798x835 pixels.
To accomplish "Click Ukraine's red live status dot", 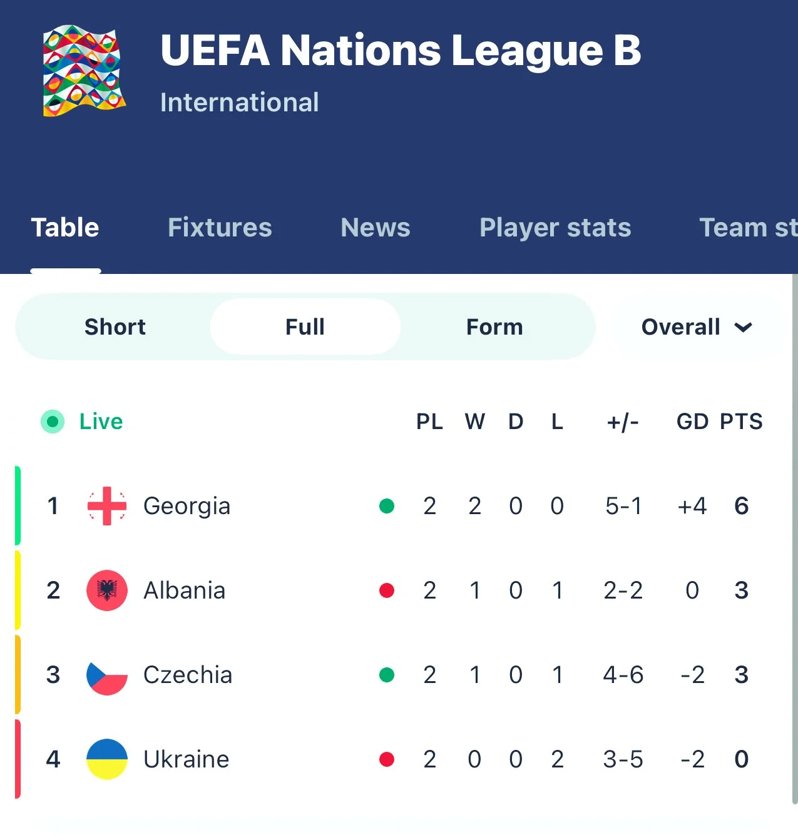I will coord(387,759).
